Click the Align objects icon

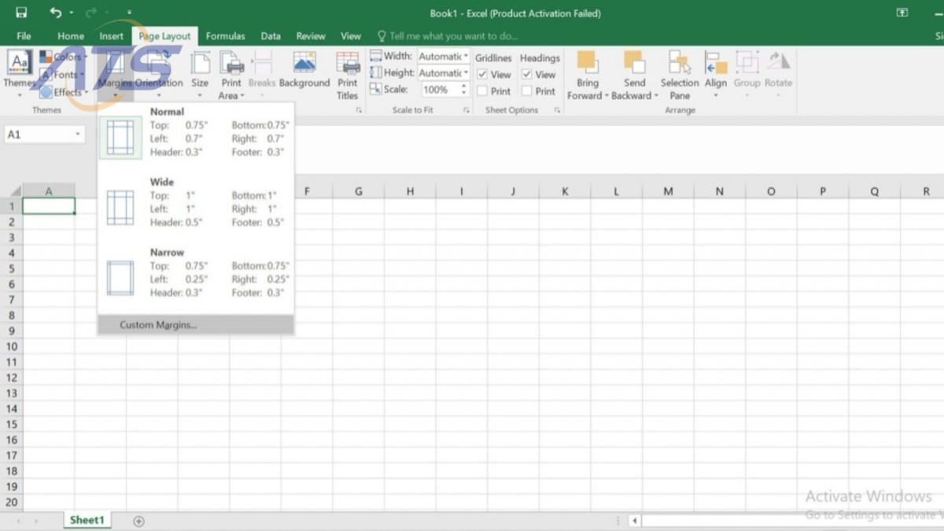point(716,62)
